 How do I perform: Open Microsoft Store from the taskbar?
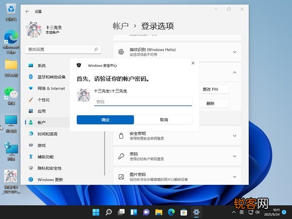[184, 212]
